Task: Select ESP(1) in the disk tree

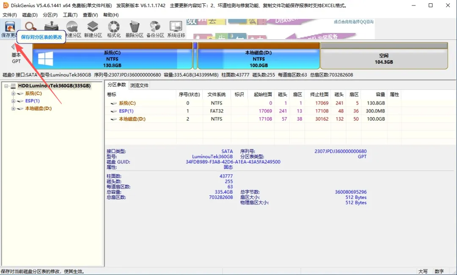Action: 32,101
